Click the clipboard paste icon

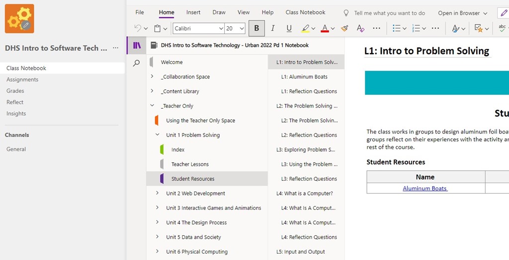tap(157, 28)
